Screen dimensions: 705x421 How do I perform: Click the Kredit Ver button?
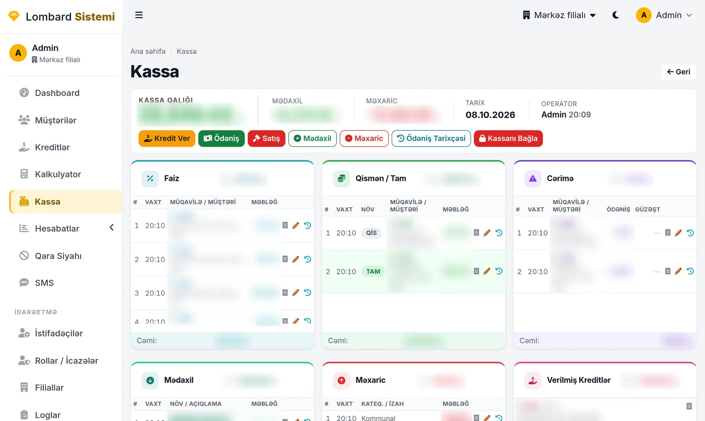point(167,138)
